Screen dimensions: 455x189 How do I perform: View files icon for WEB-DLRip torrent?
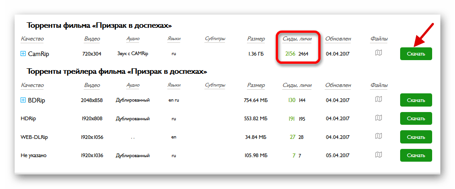(x=378, y=136)
